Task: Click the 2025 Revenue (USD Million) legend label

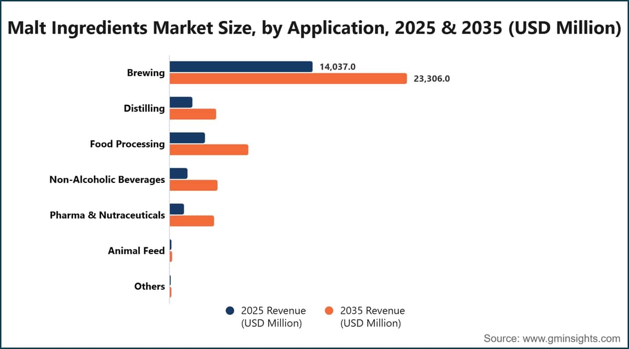Action: [273, 317]
